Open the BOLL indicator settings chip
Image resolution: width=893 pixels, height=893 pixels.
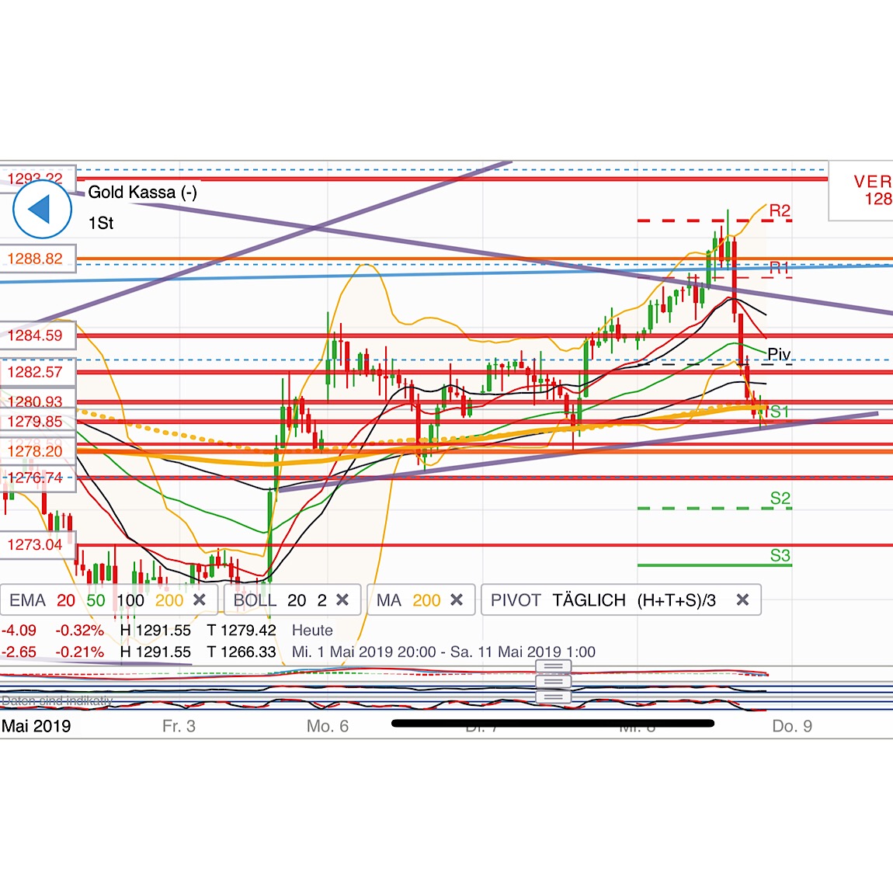256,599
